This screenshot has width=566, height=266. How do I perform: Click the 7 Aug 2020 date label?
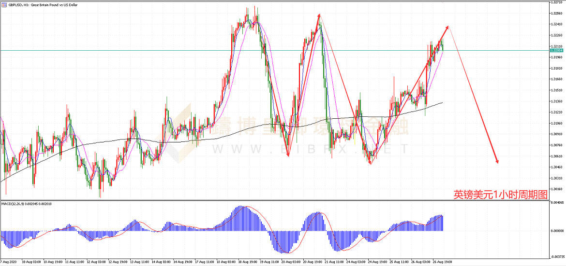click(x=10, y=262)
